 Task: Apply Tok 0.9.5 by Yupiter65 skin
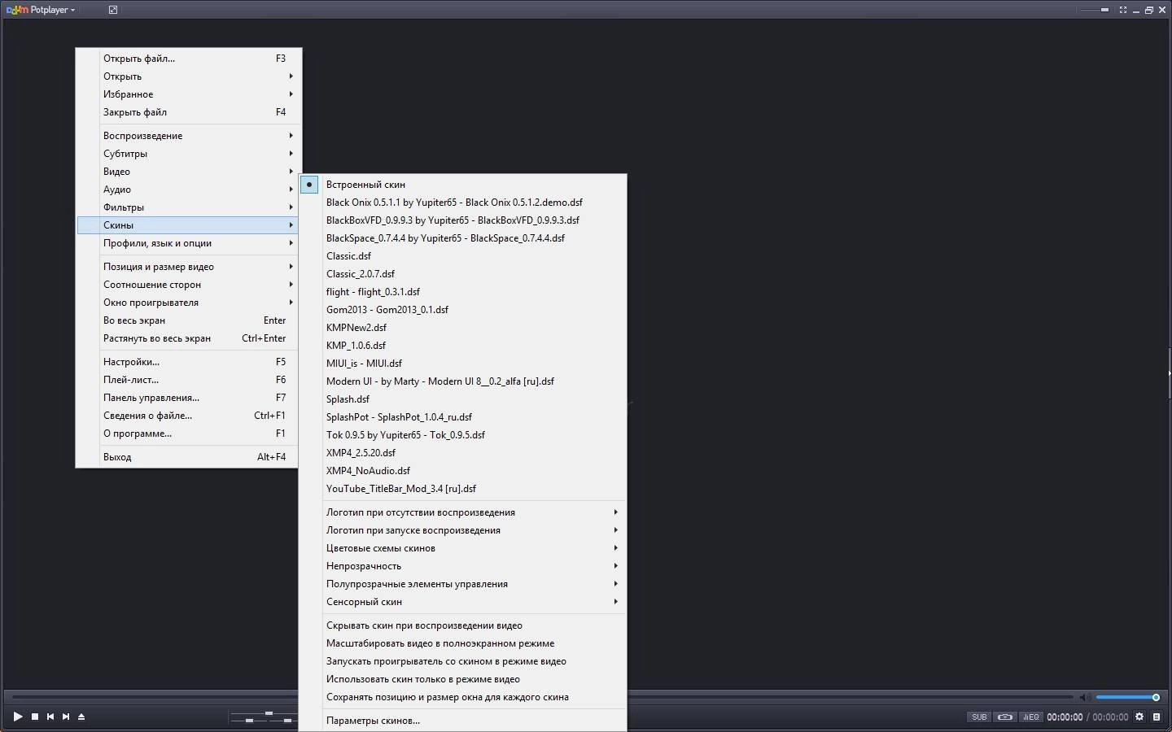[x=463, y=435]
